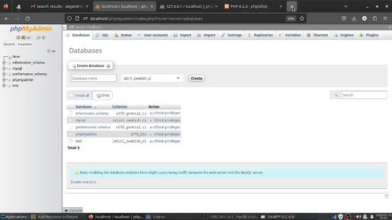Open list all tabs chevron in Firefox
Screen dimensions: 392x220
(345, 7)
